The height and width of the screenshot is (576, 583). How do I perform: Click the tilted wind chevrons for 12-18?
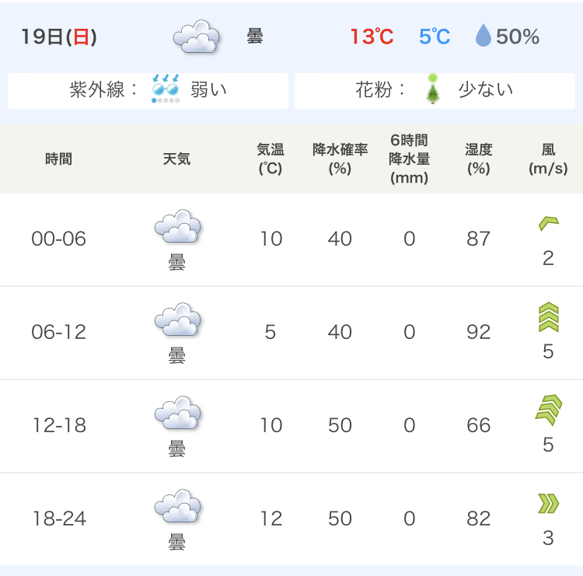click(549, 410)
